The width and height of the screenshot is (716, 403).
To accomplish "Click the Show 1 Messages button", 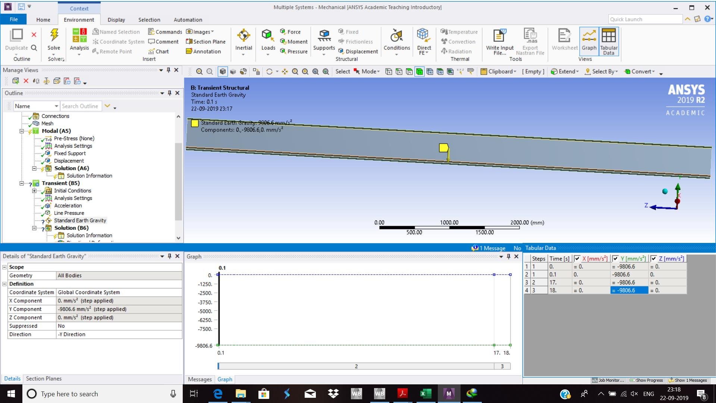I will [x=688, y=380].
